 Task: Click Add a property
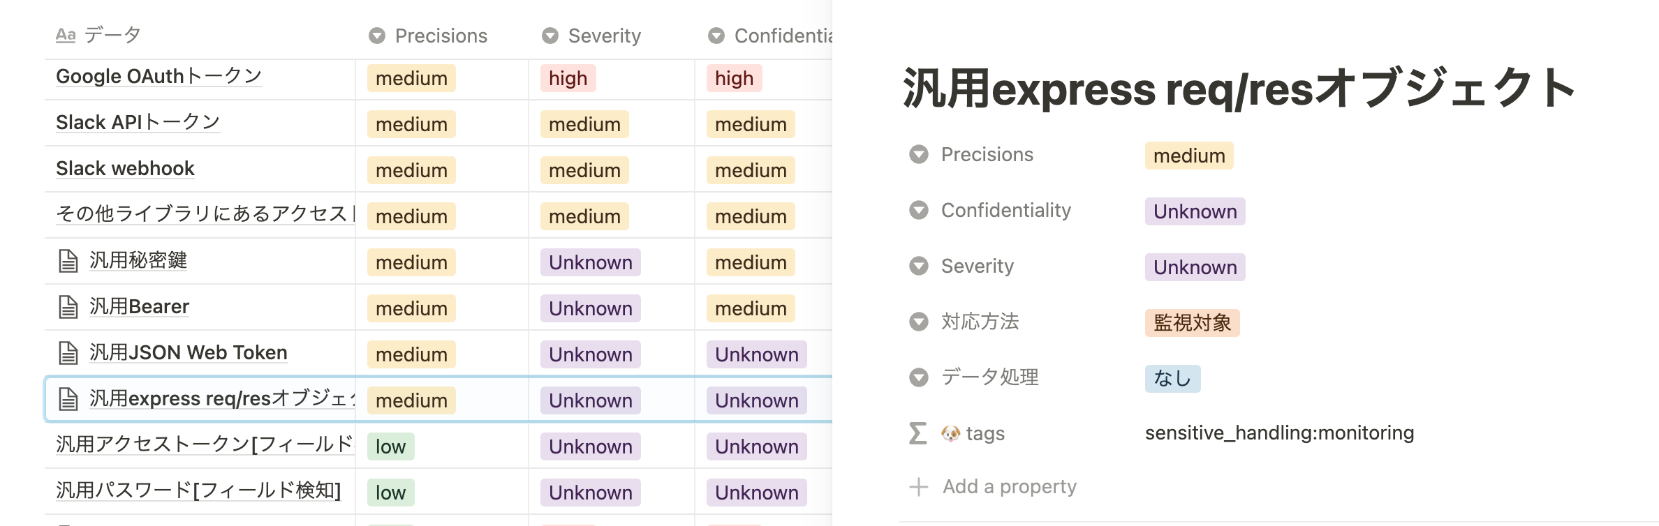tap(1009, 486)
